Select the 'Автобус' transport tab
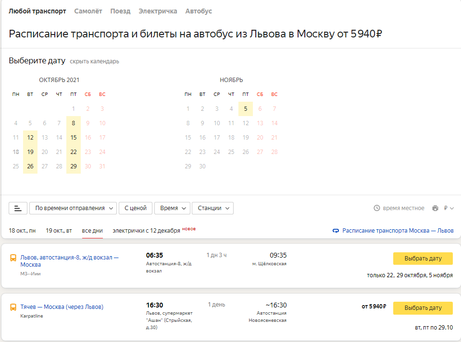461x342 pixels. point(199,11)
